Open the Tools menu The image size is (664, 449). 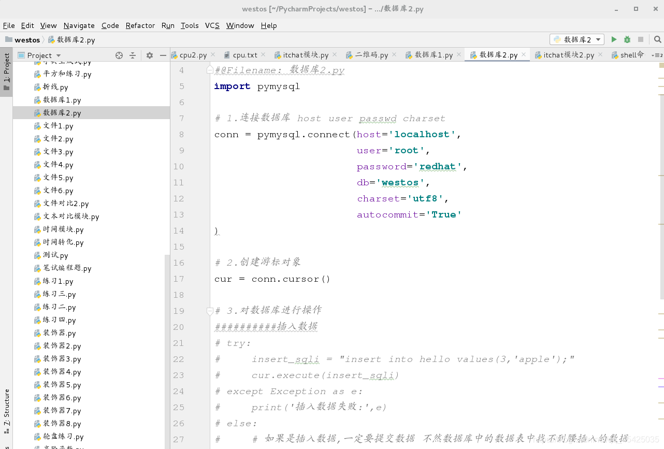pos(190,25)
